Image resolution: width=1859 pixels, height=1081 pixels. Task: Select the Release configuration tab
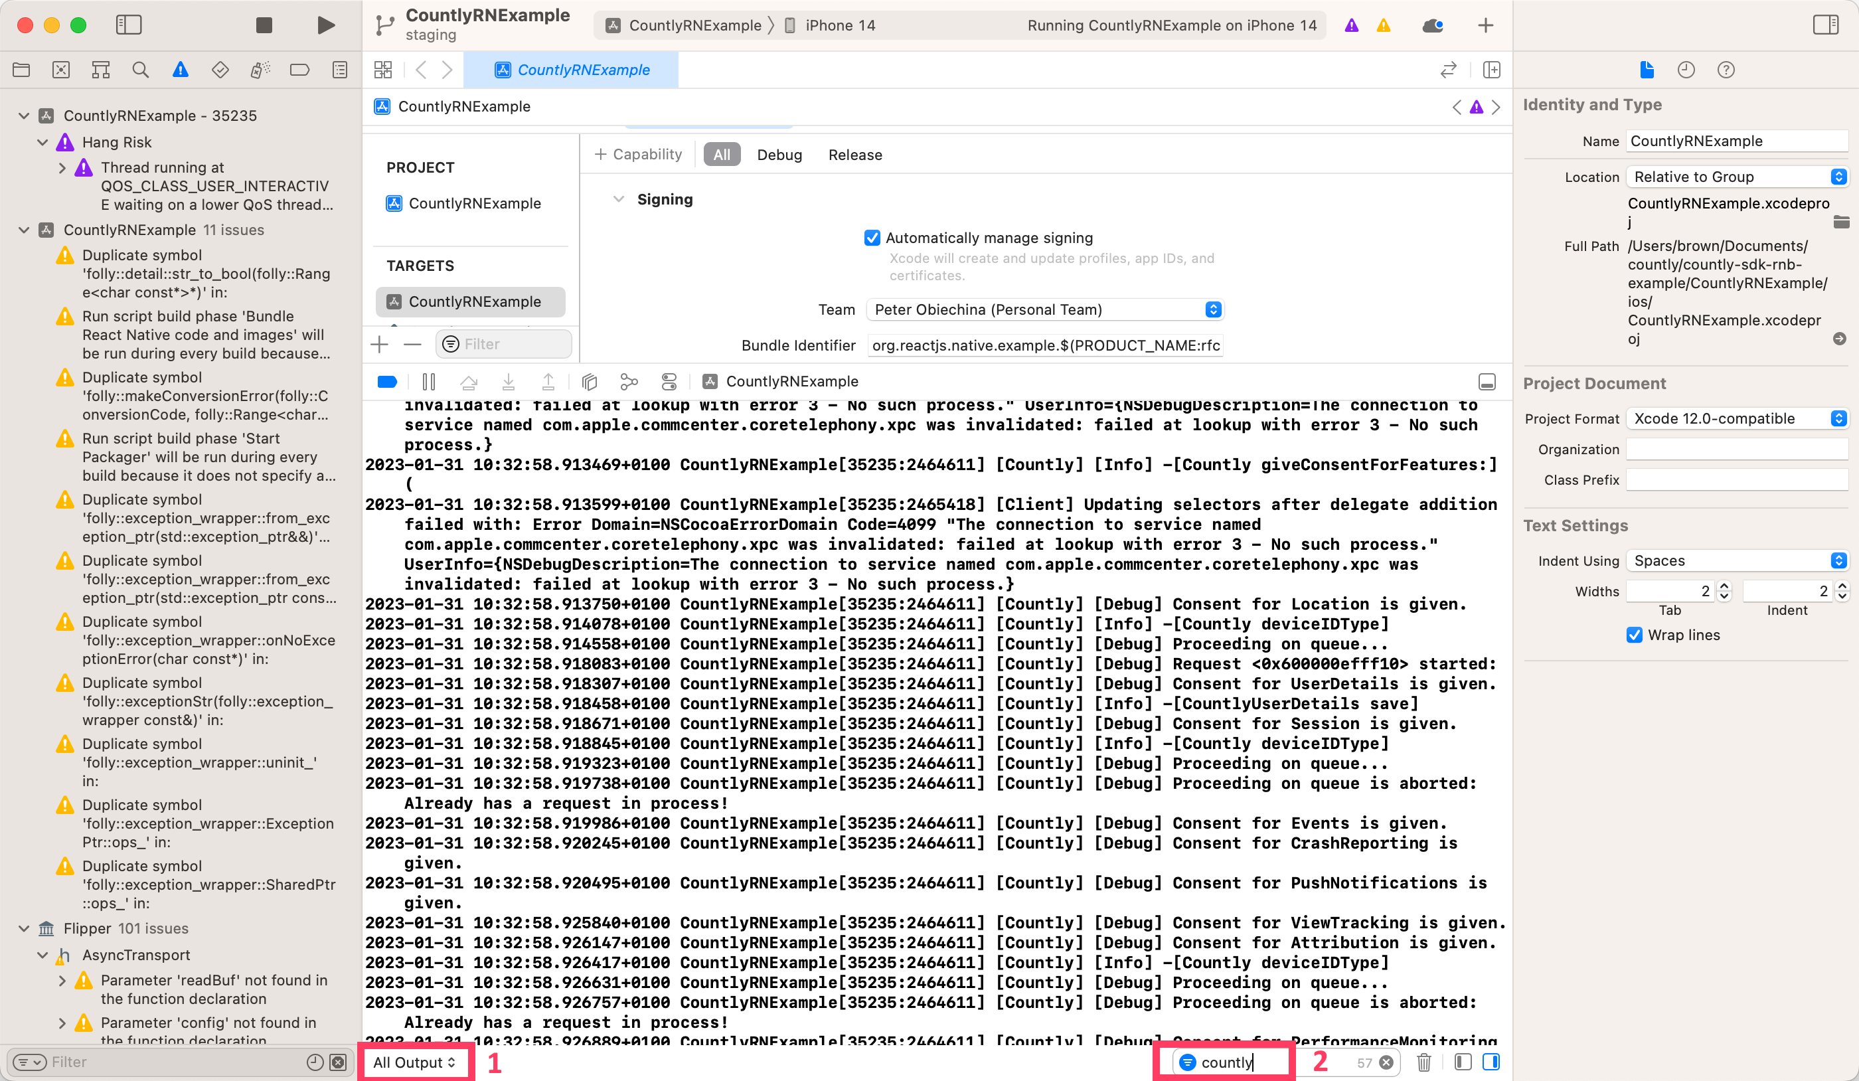(x=855, y=155)
